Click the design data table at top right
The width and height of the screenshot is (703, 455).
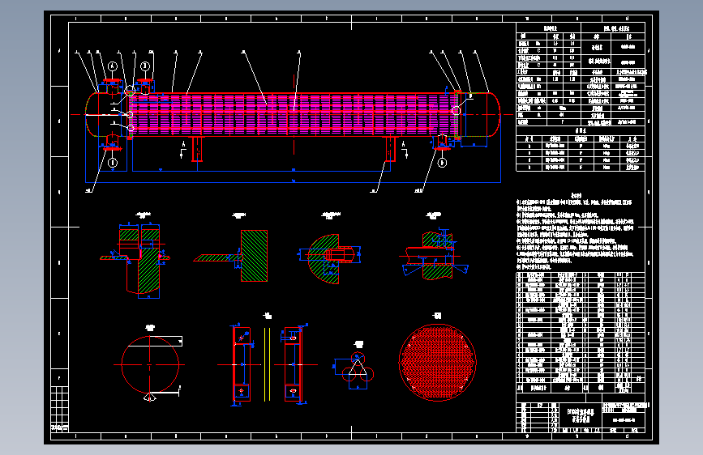pyautogui.click(x=581, y=74)
